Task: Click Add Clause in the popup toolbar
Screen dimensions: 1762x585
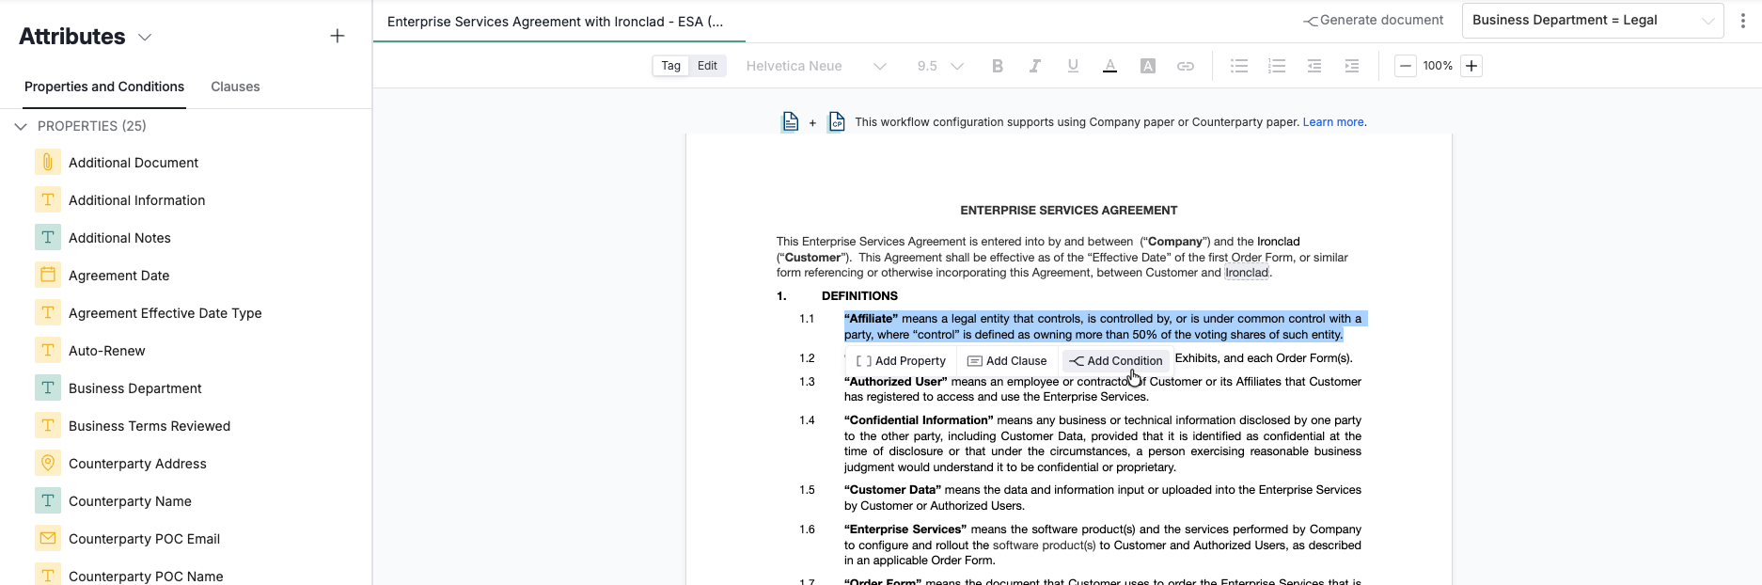Action: [1007, 361]
